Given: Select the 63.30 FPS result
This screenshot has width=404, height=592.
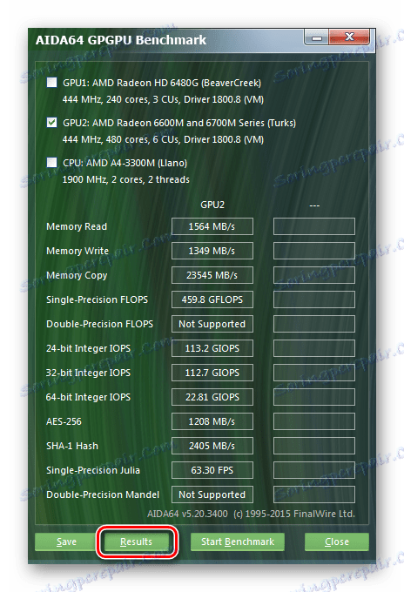Looking at the screenshot, I should click(212, 470).
